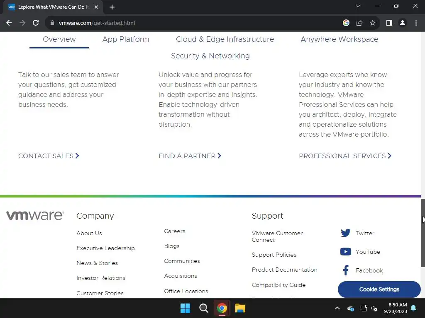425x318 pixels.
Task: Open the News & Stories link
Action: pyautogui.click(x=97, y=263)
